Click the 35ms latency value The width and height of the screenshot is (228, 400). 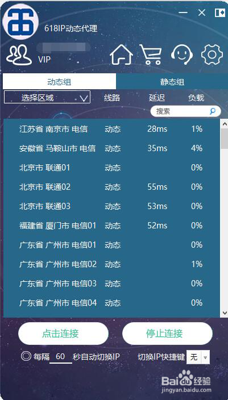157,148
